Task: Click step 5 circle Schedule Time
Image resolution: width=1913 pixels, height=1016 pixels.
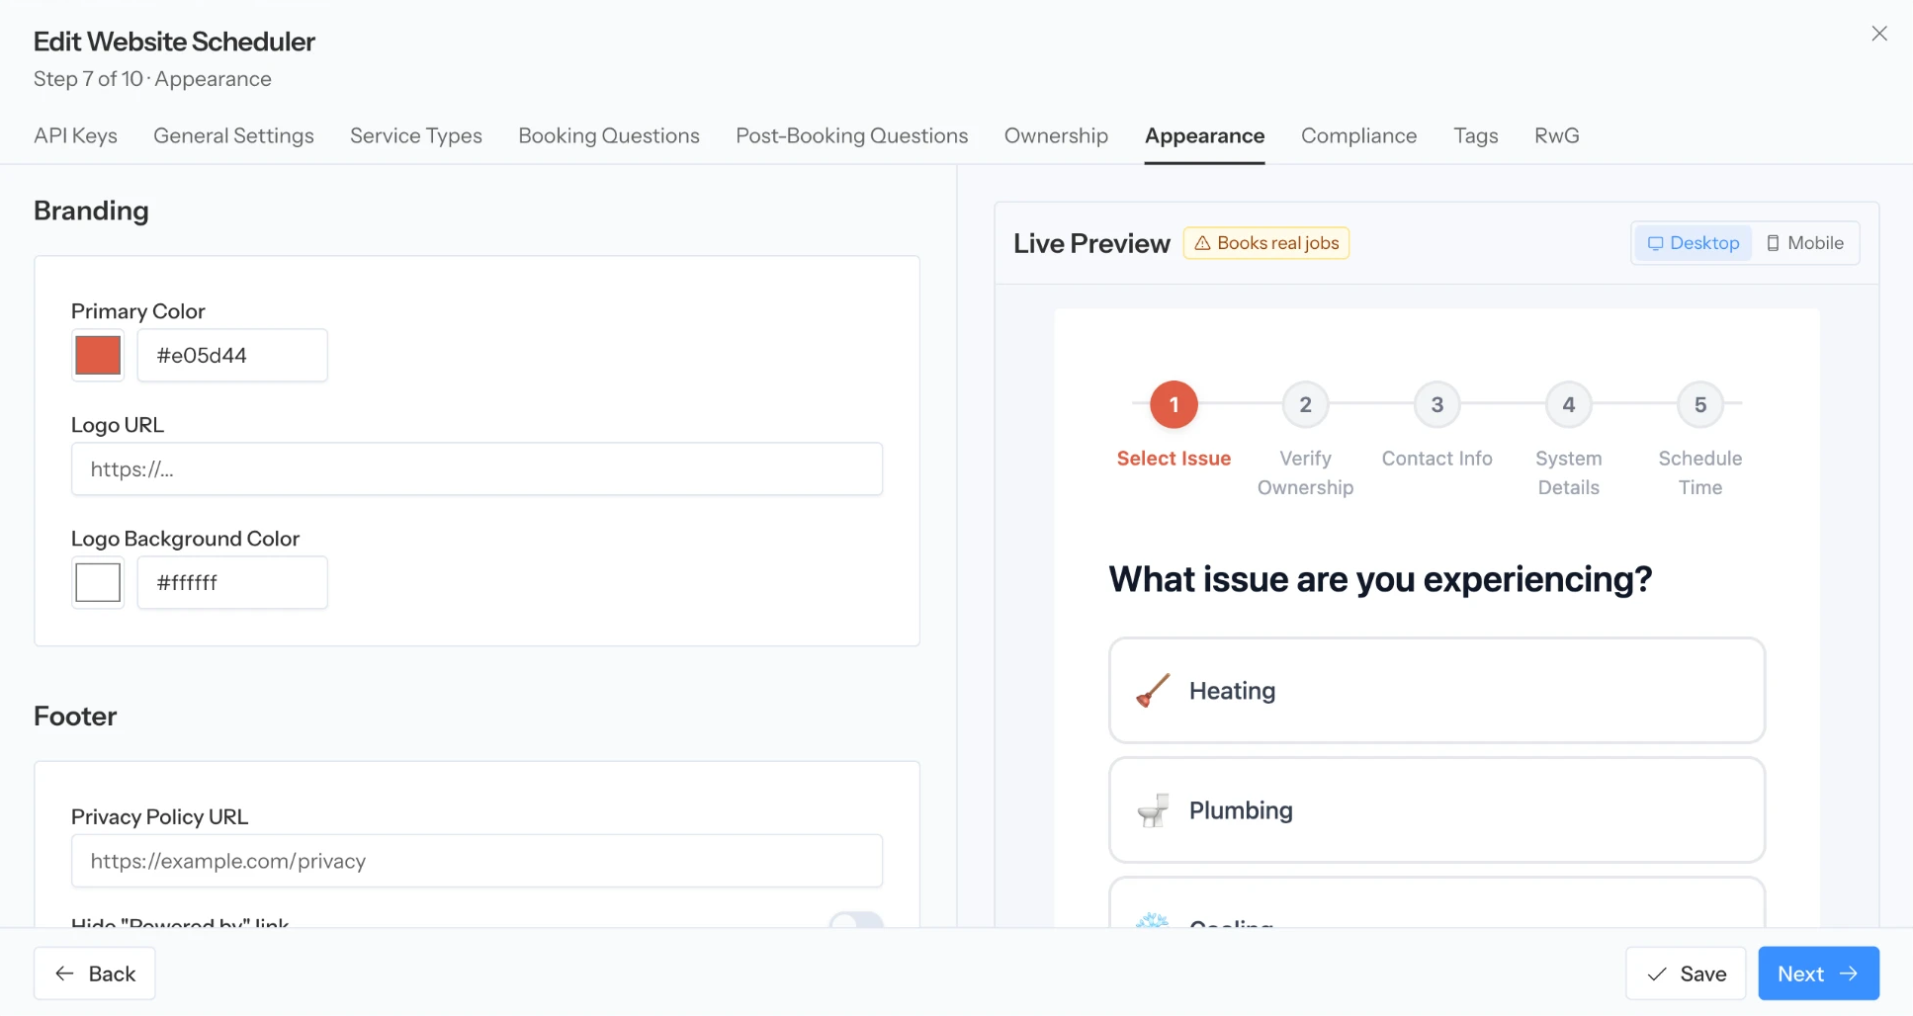Action: pos(1699,404)
